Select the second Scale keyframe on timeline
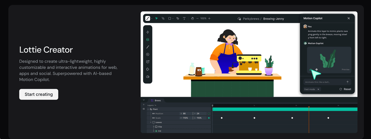Screen dimensions: 371x139 pos(254,118)
